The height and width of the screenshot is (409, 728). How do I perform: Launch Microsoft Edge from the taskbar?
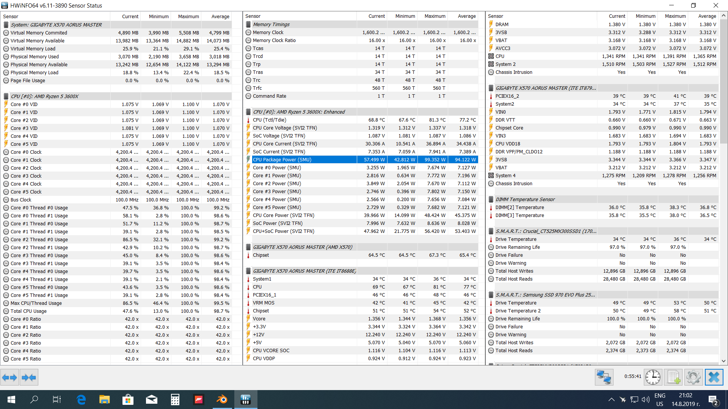click(81, 400)
